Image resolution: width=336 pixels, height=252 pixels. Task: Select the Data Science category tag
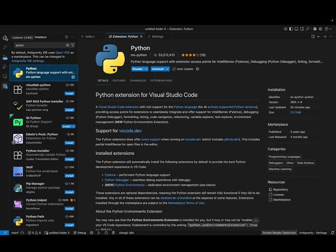(306, 163)
